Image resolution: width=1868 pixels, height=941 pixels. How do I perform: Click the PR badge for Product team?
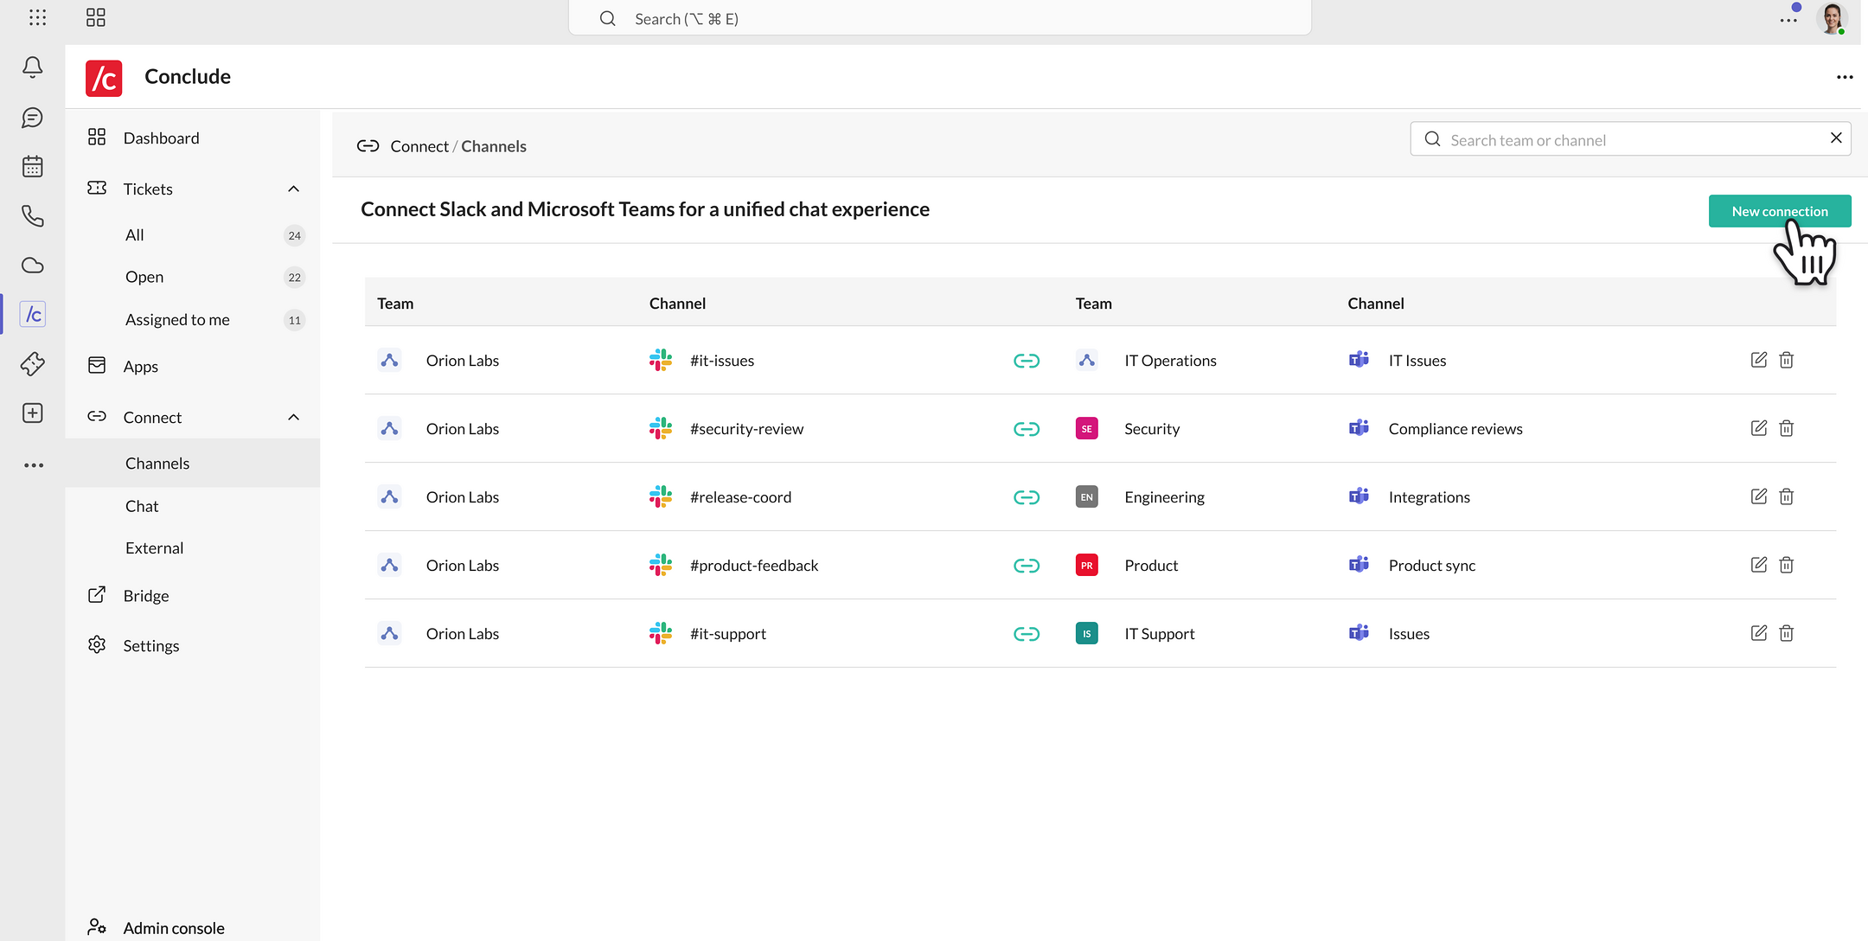click(1087, 566)
